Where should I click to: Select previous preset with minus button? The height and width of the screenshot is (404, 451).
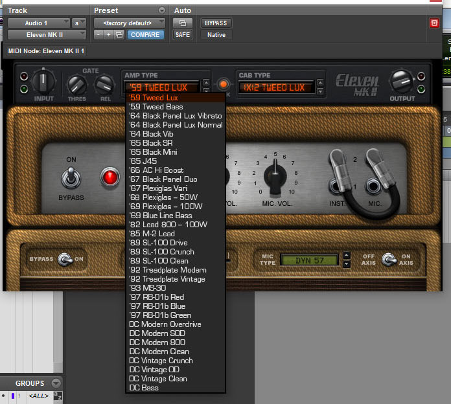tap(98, 35)
